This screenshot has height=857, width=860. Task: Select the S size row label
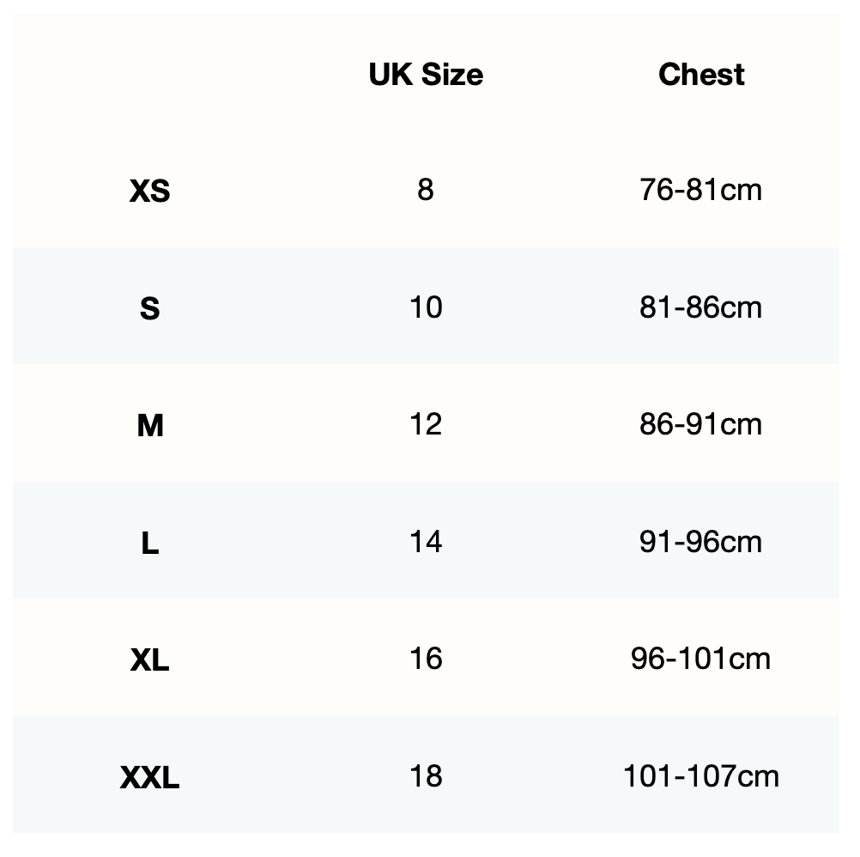tap(149, 308)
